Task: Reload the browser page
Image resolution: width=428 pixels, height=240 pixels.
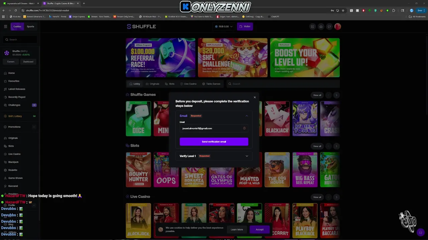Action: (x=15, y=10)
